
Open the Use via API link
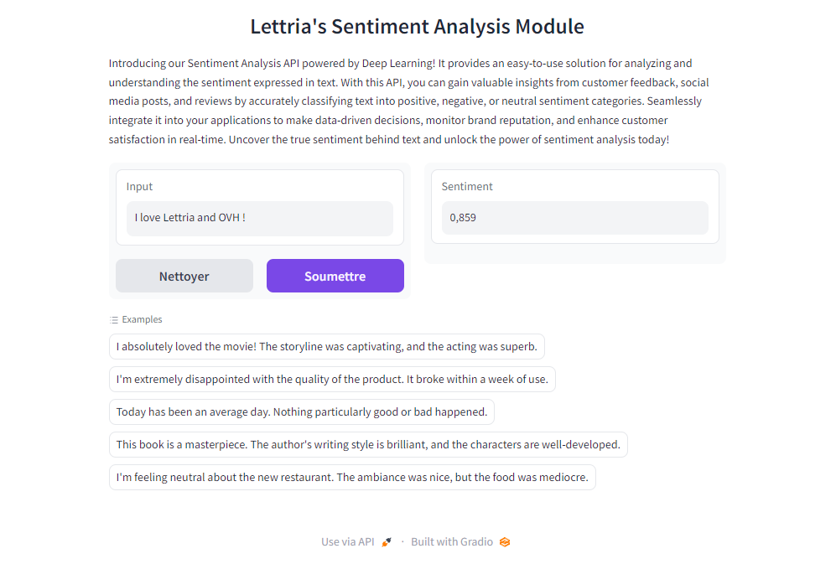[347, 541]
